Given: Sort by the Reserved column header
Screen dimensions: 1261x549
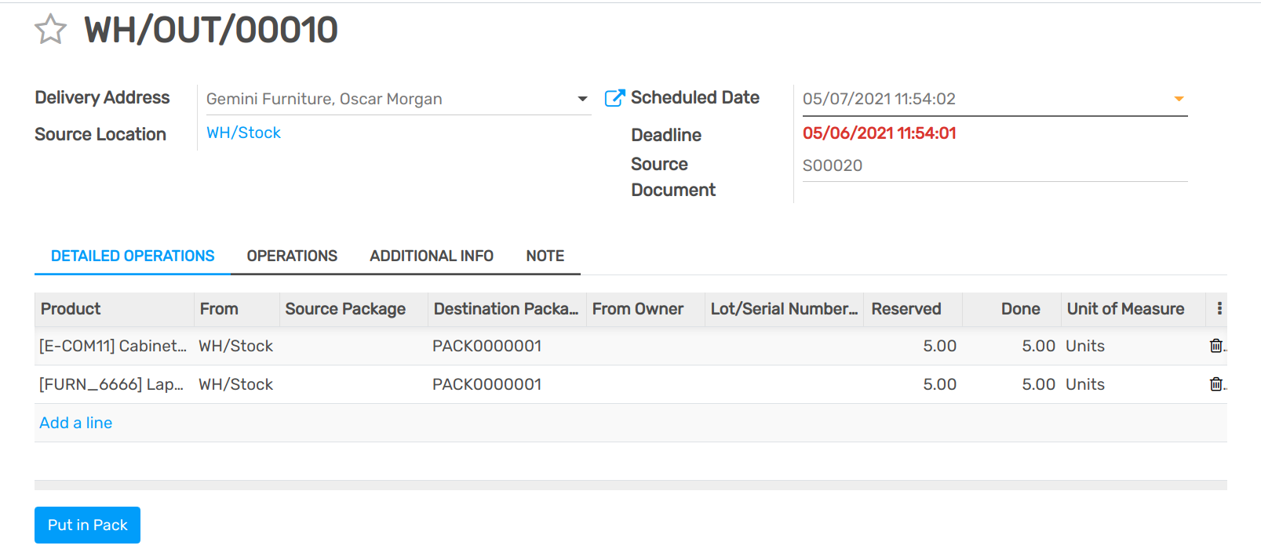Looking at the screenshot, I should click(x=906, y=309).
